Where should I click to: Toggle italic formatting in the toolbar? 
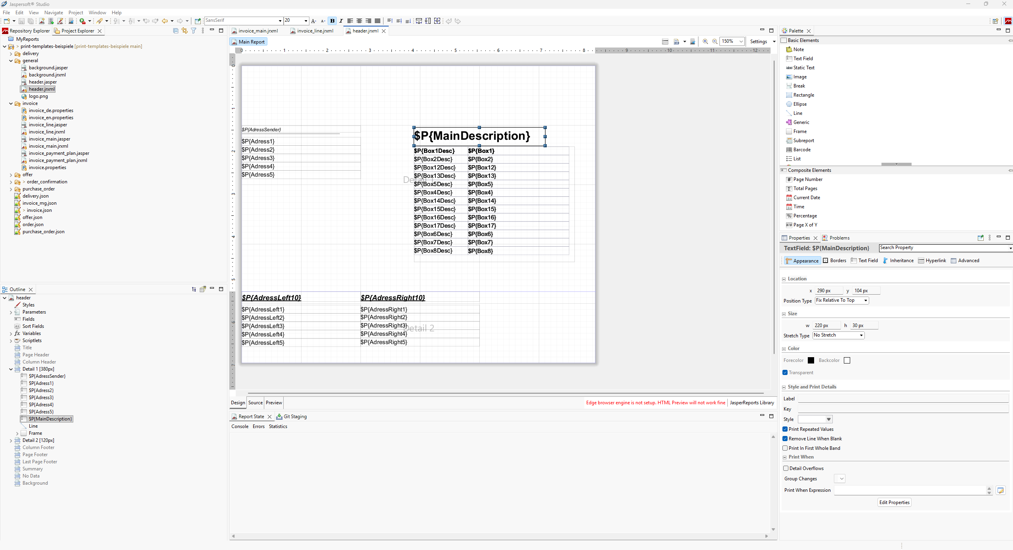[341, 21]
